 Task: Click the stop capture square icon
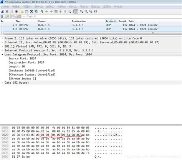click(x=7, y=12)
